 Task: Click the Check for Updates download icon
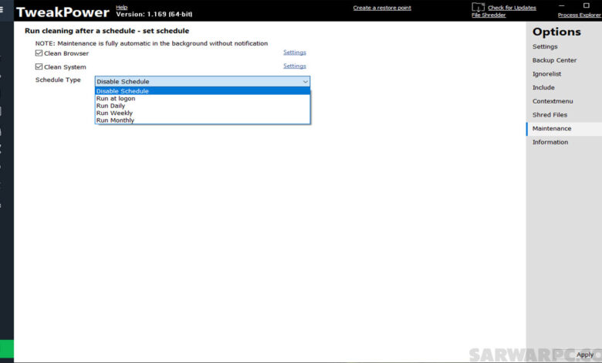tap(478, 7)
